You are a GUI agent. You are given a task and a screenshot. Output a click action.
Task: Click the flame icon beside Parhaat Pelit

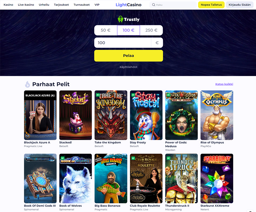27,84
